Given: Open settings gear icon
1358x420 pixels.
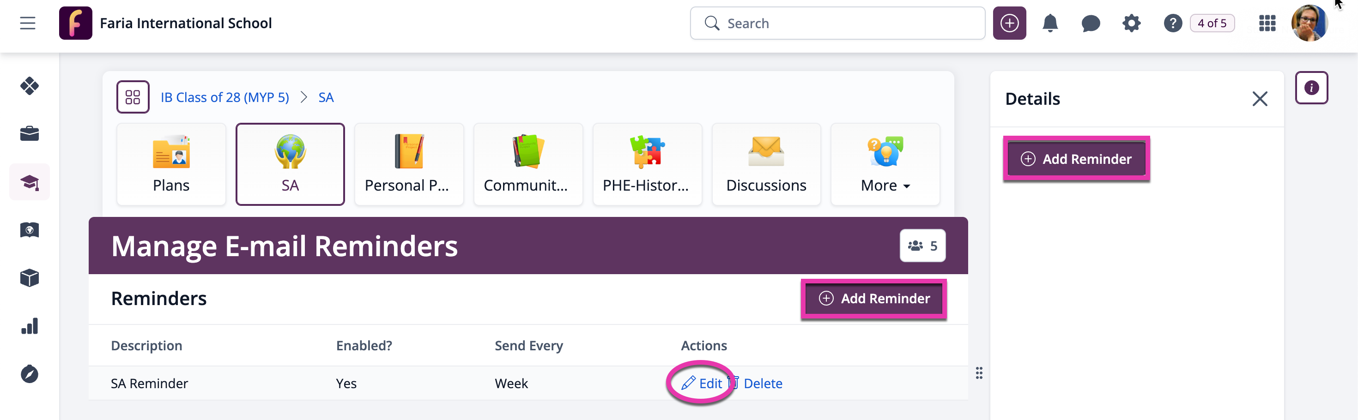Looking at the screenshot, I should click(x=1131, y=23).
